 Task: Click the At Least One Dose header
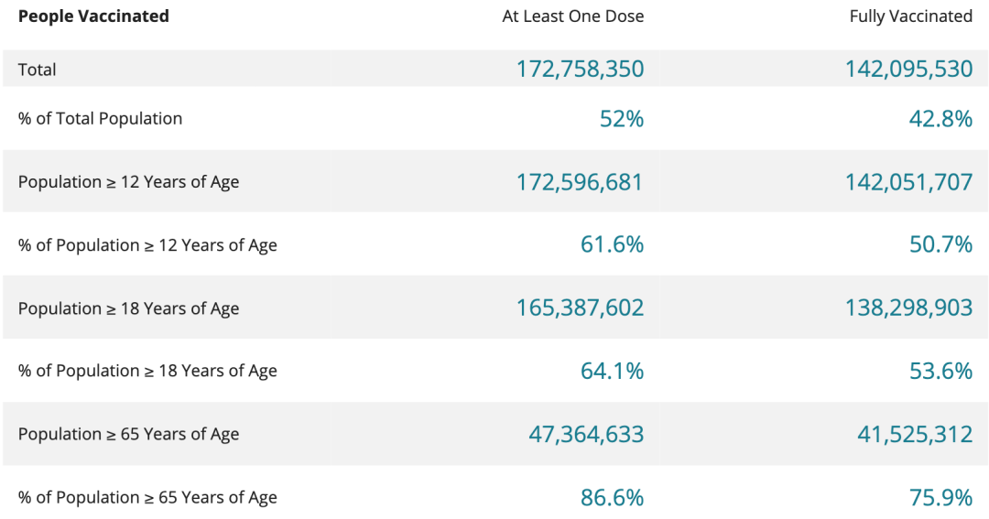pos(572,16)
